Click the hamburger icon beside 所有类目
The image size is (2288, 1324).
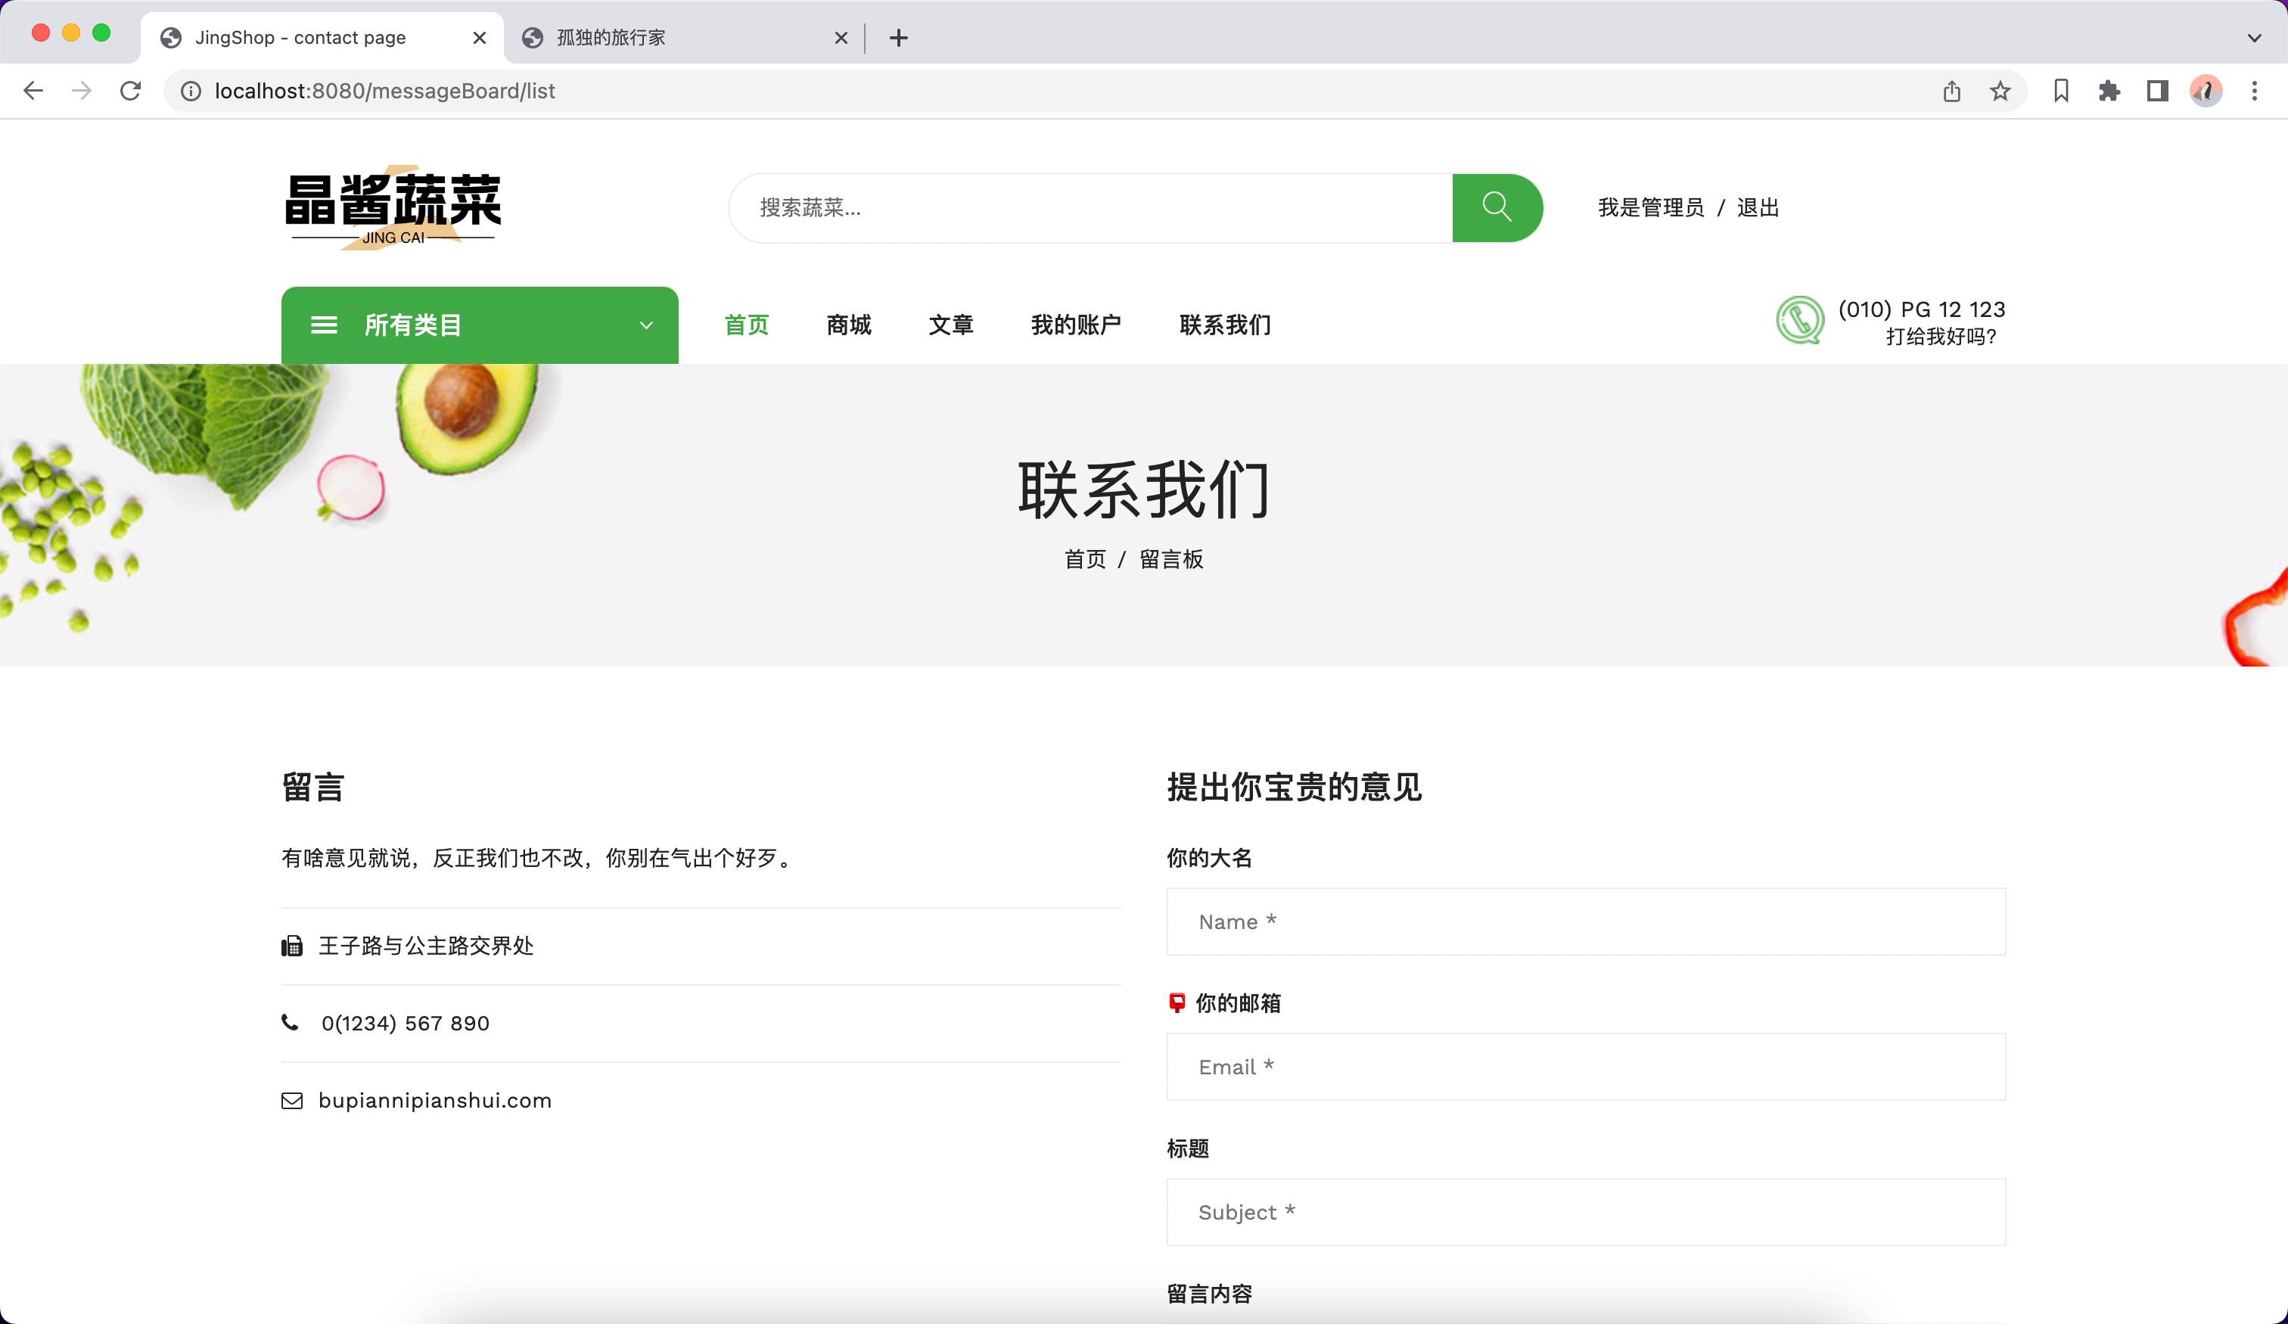tap(324, 325)
